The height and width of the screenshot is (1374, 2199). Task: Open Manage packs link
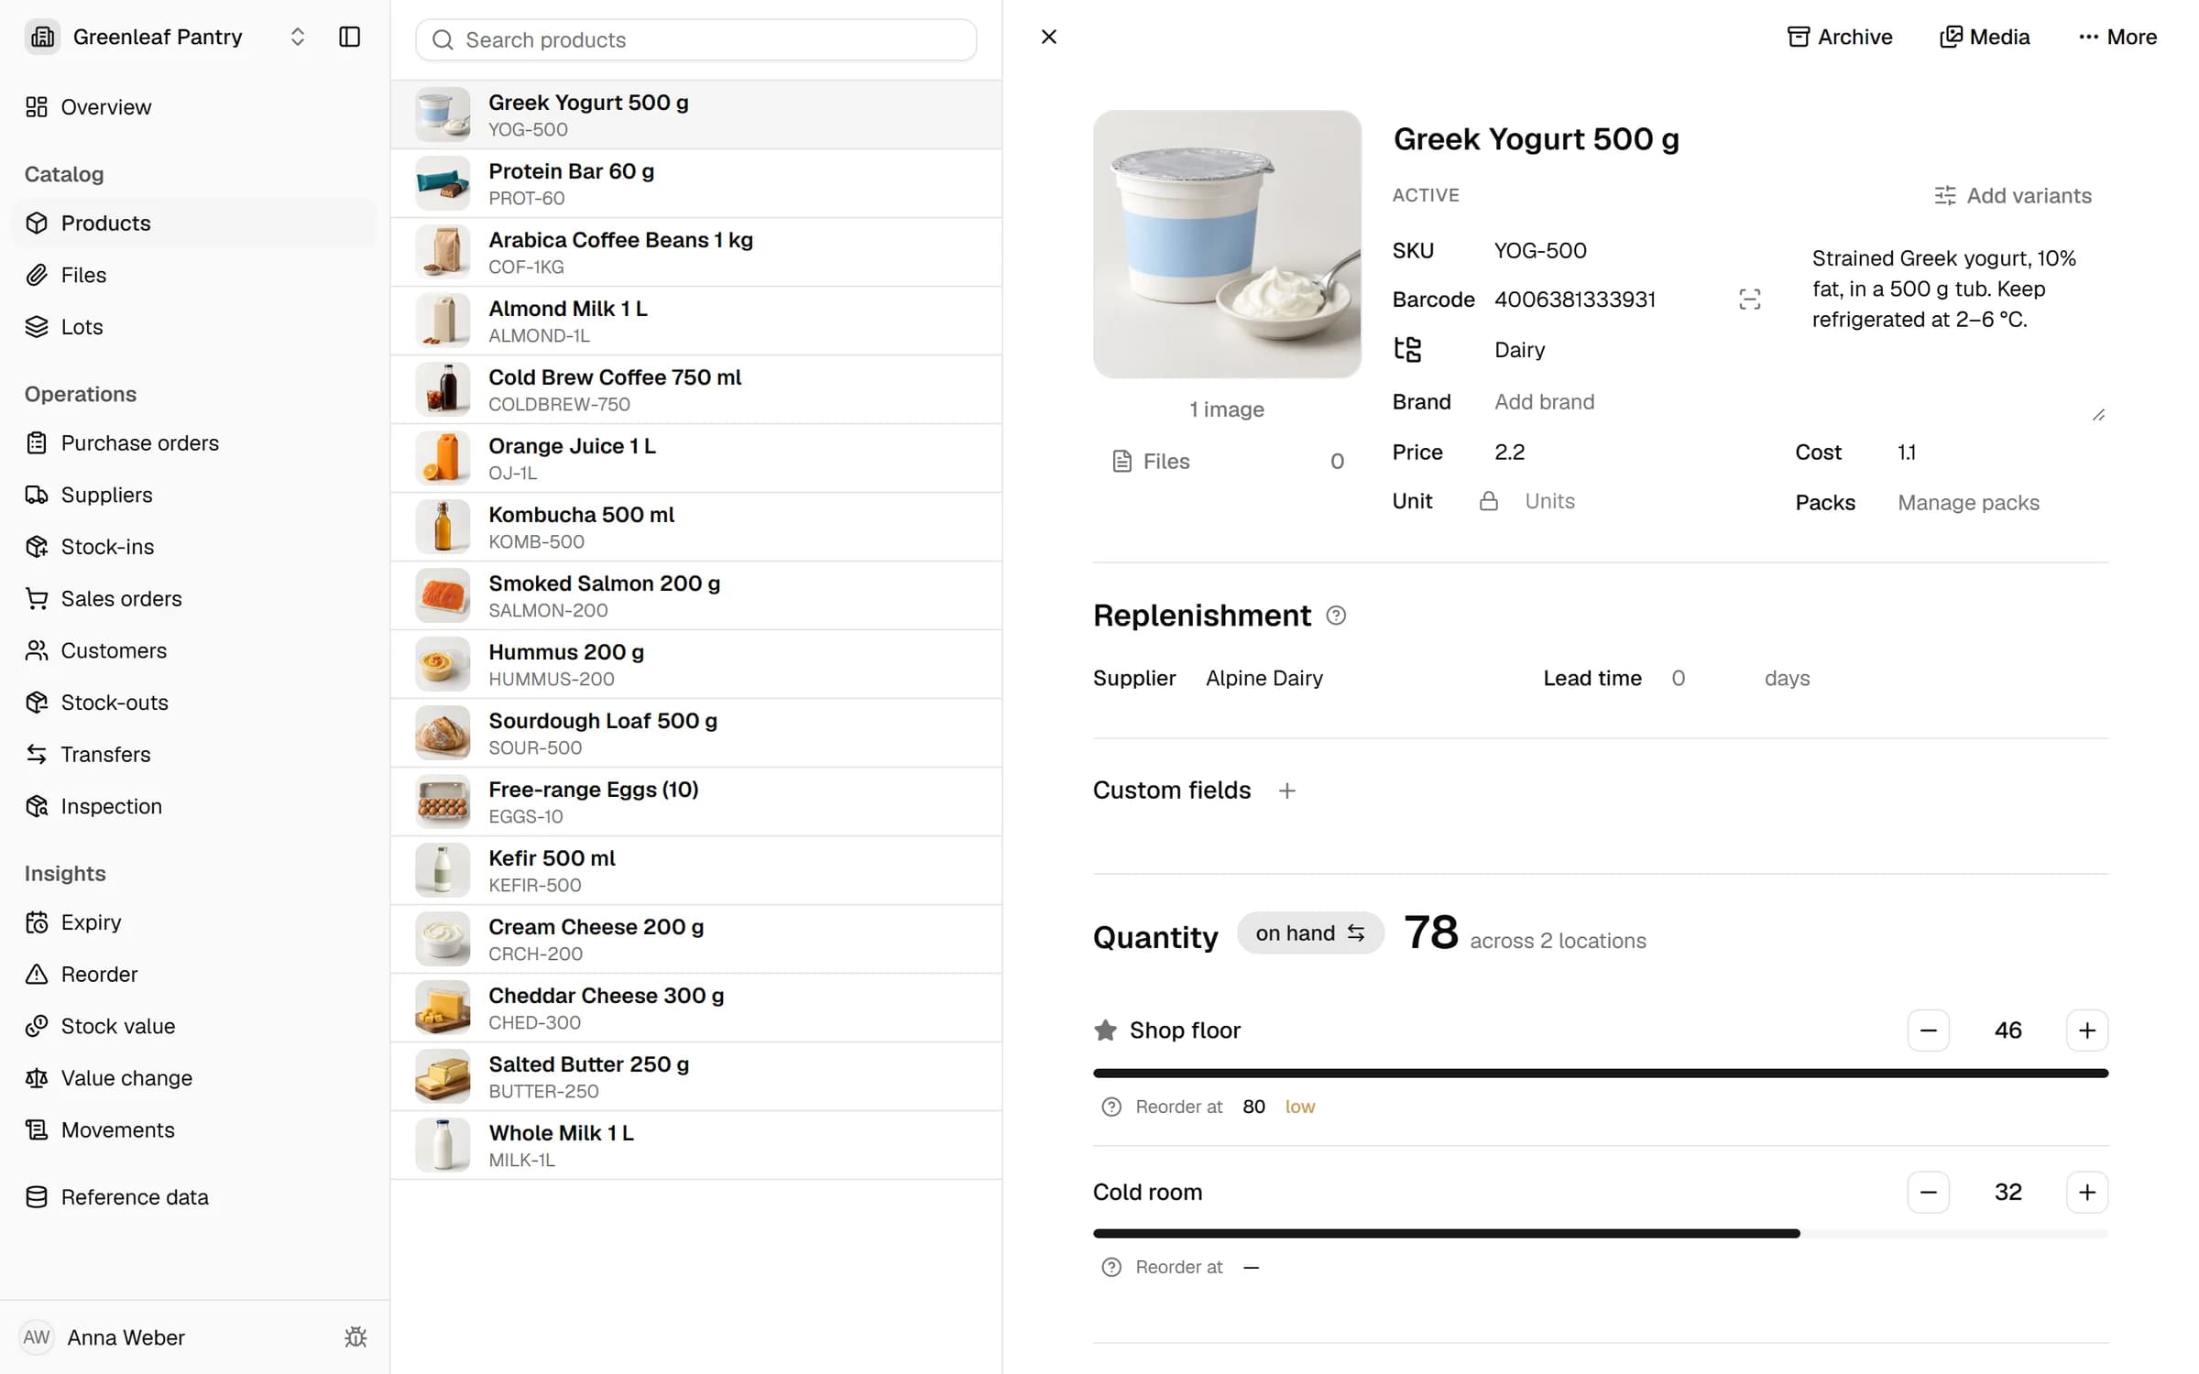(x=1968, y=503)
